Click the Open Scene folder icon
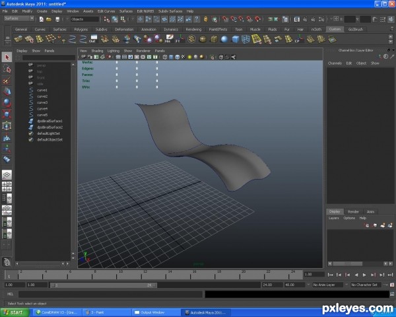 49,19
